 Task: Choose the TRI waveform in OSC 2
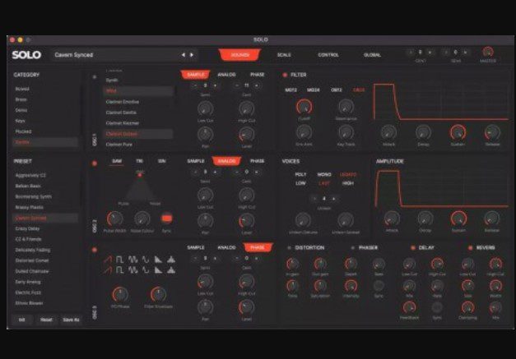tap(139, 161)
